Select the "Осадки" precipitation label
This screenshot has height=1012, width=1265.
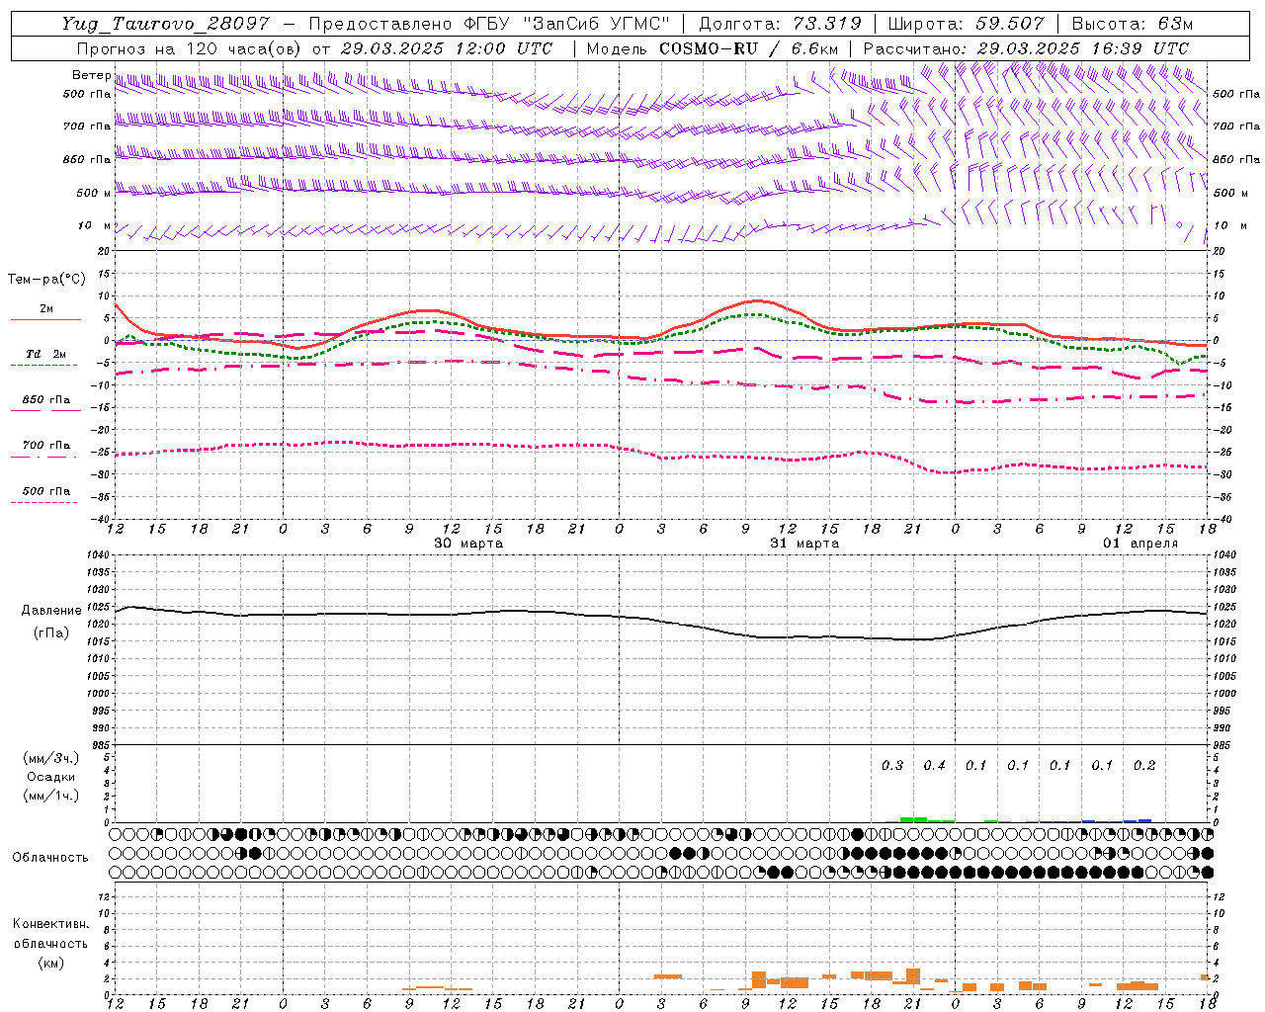(x=51, y=777)
